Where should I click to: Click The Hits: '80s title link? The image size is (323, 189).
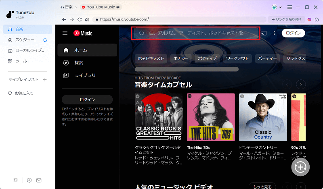(198, 147)
